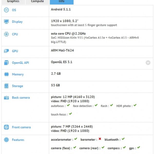Click the Storage drive icon

pos(6,86)
